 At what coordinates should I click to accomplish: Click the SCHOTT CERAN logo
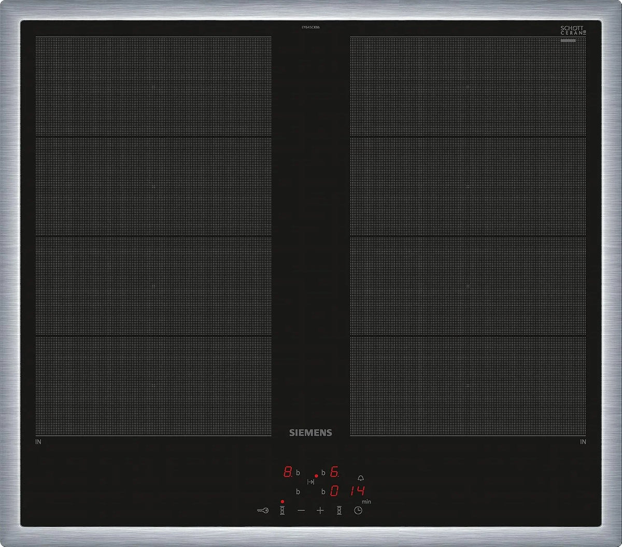pos(573,31)
